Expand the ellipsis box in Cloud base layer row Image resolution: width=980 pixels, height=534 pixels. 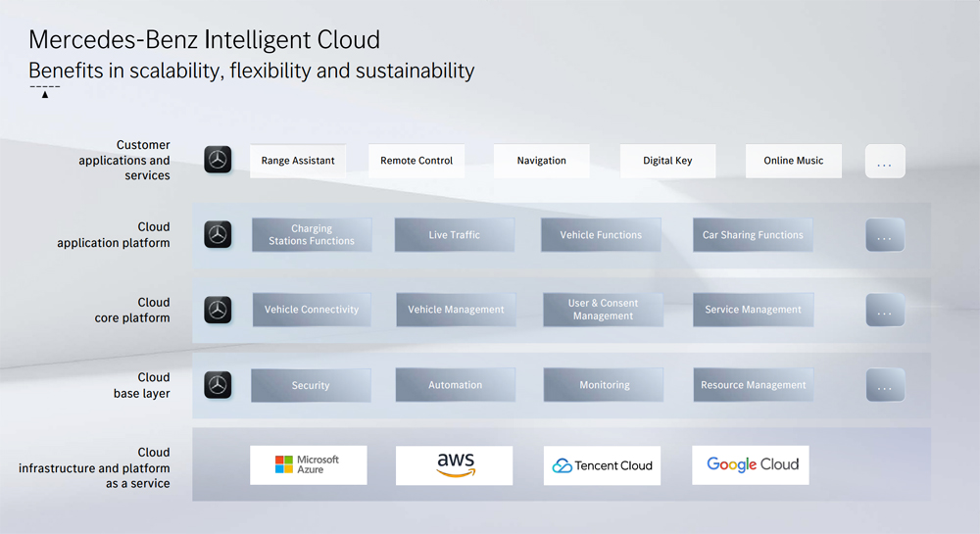coord(885,385)
